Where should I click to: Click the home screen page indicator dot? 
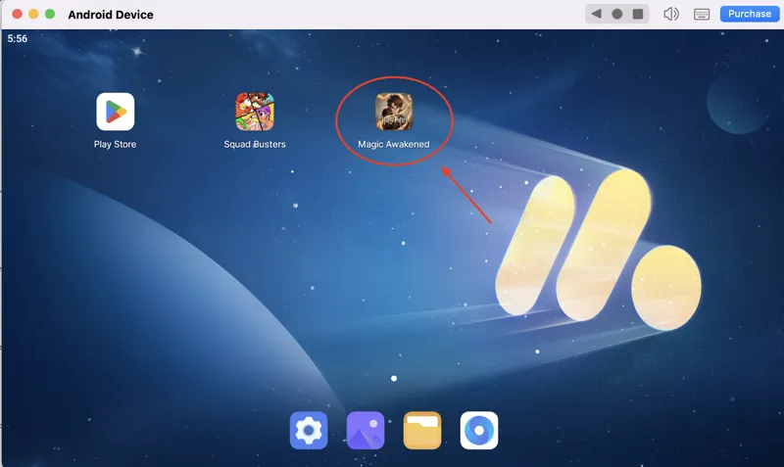click(x=394, y=377)
